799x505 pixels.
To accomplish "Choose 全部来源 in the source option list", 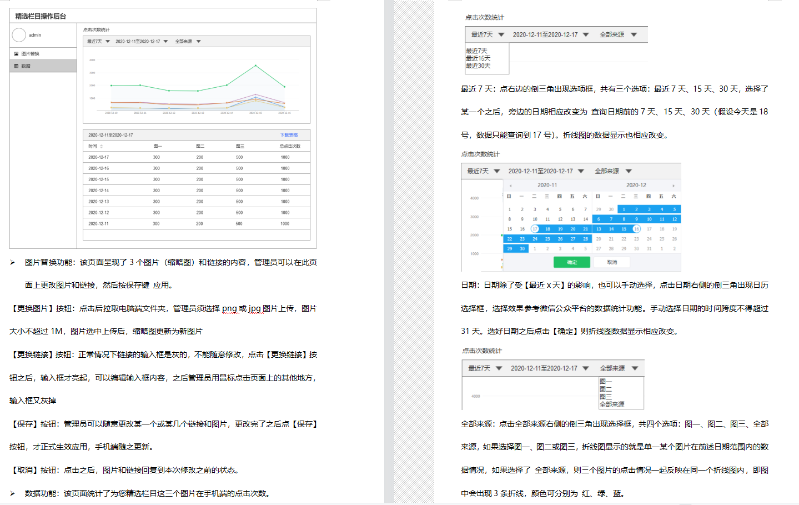I will (612, 404).
